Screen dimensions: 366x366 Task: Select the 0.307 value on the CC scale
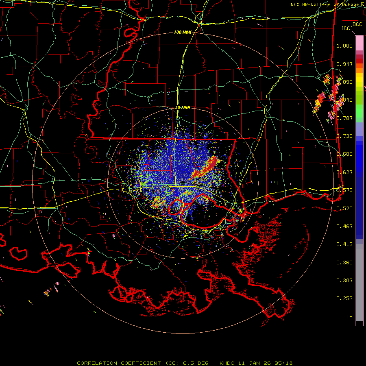point(344,281)
